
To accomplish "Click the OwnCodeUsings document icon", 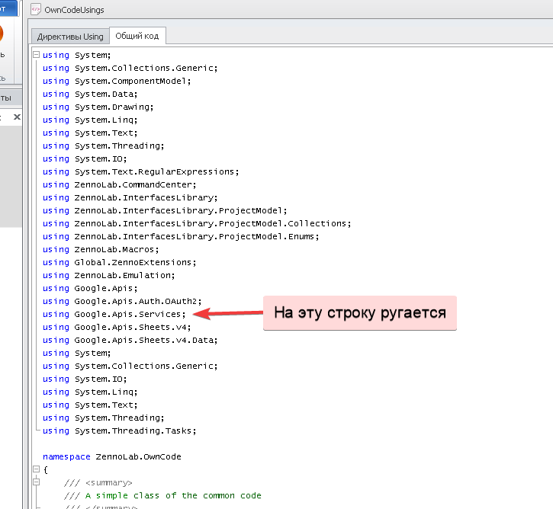I will tap(36, 9).
